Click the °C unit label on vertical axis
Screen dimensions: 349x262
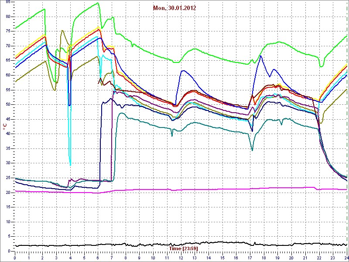click(x=5, y=127)
